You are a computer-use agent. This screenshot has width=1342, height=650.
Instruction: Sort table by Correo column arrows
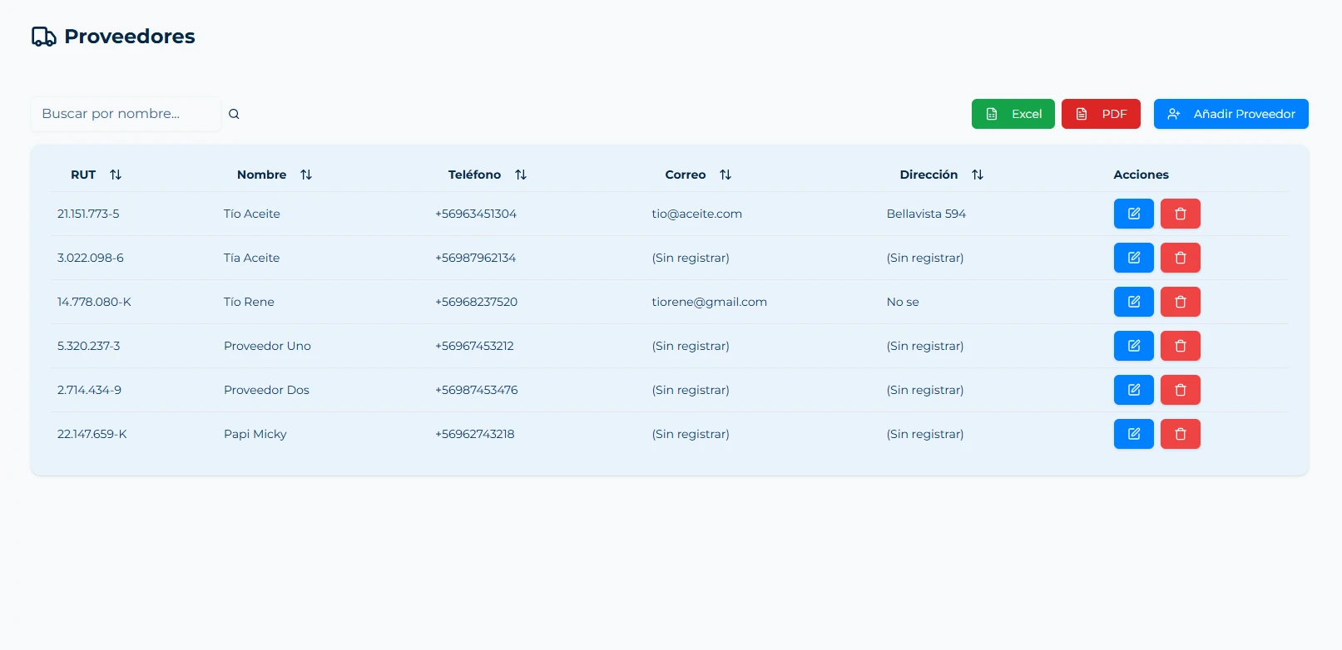coord(725,175)
